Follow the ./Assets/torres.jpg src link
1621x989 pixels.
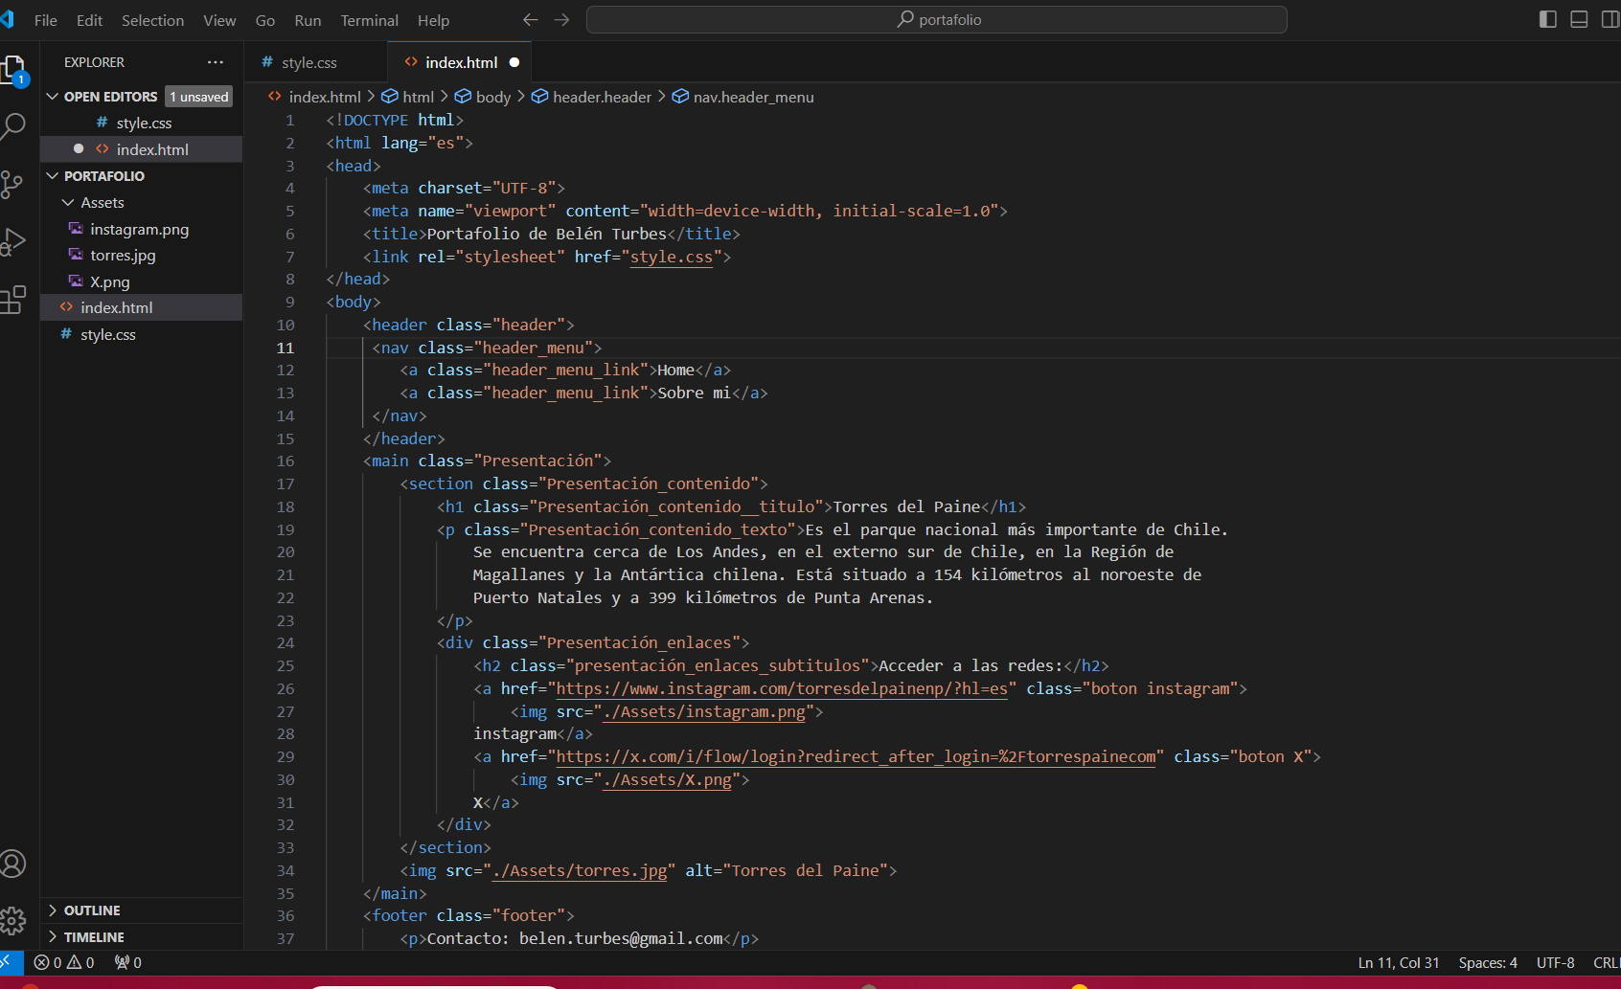pyautogui.click(x=580, y=870)
